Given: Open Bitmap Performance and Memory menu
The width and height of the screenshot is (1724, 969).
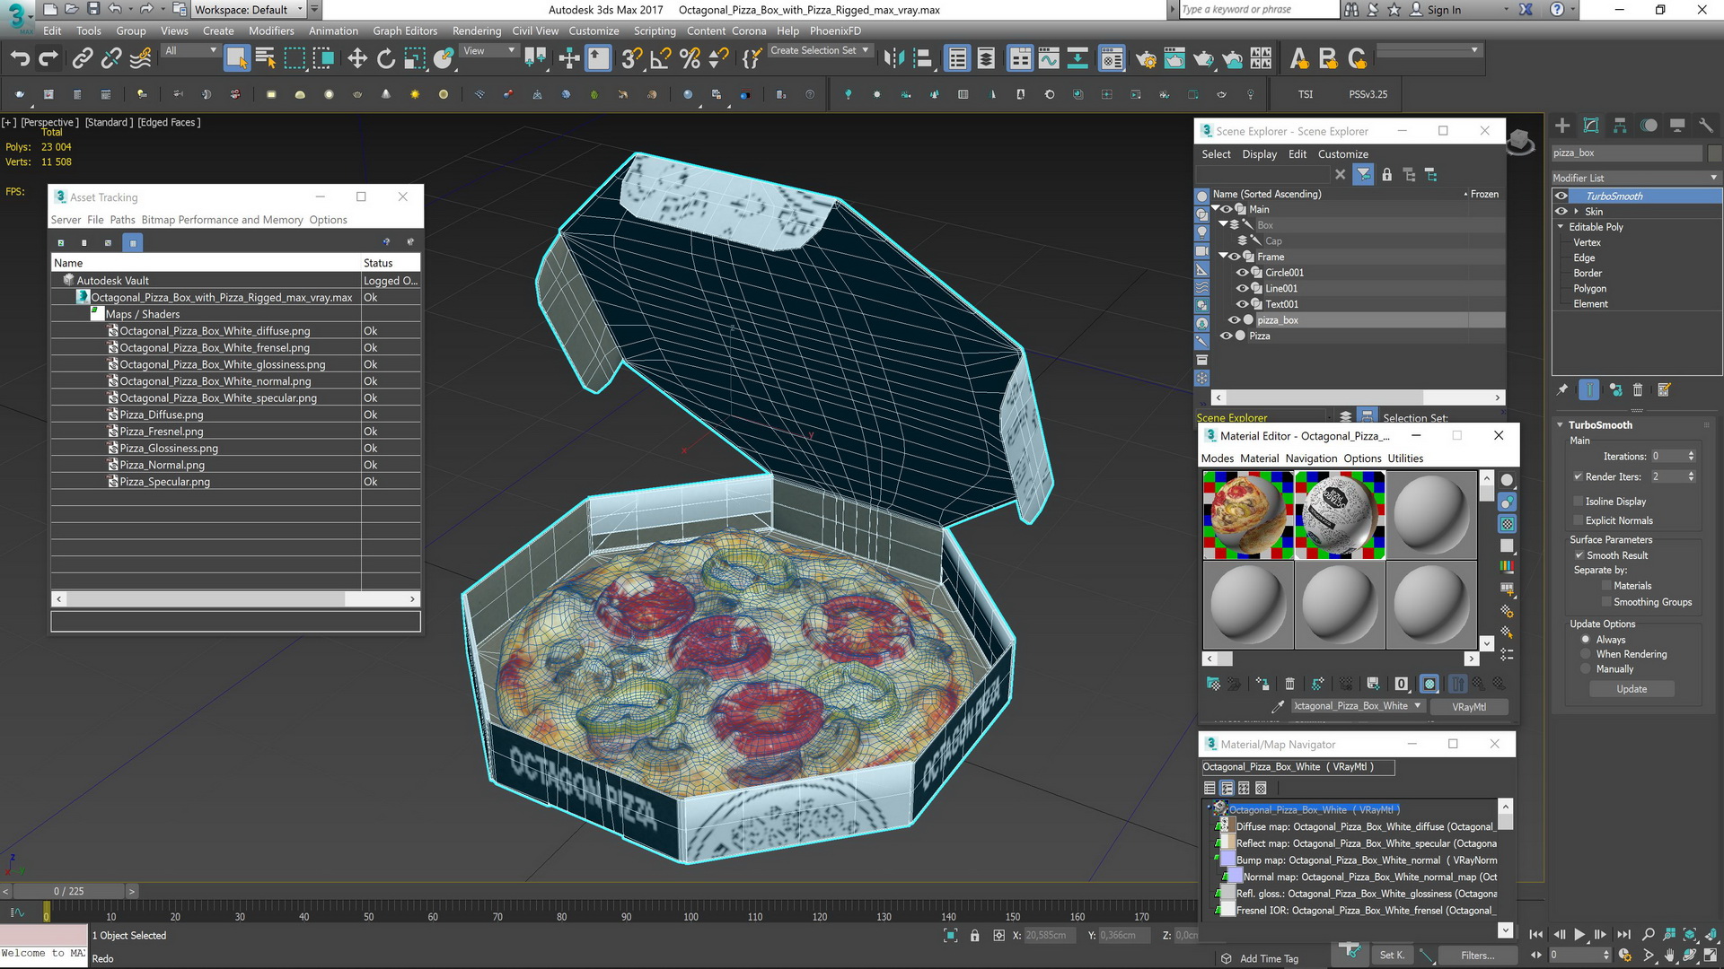Looking at the screenshot, I should point(222,220).
